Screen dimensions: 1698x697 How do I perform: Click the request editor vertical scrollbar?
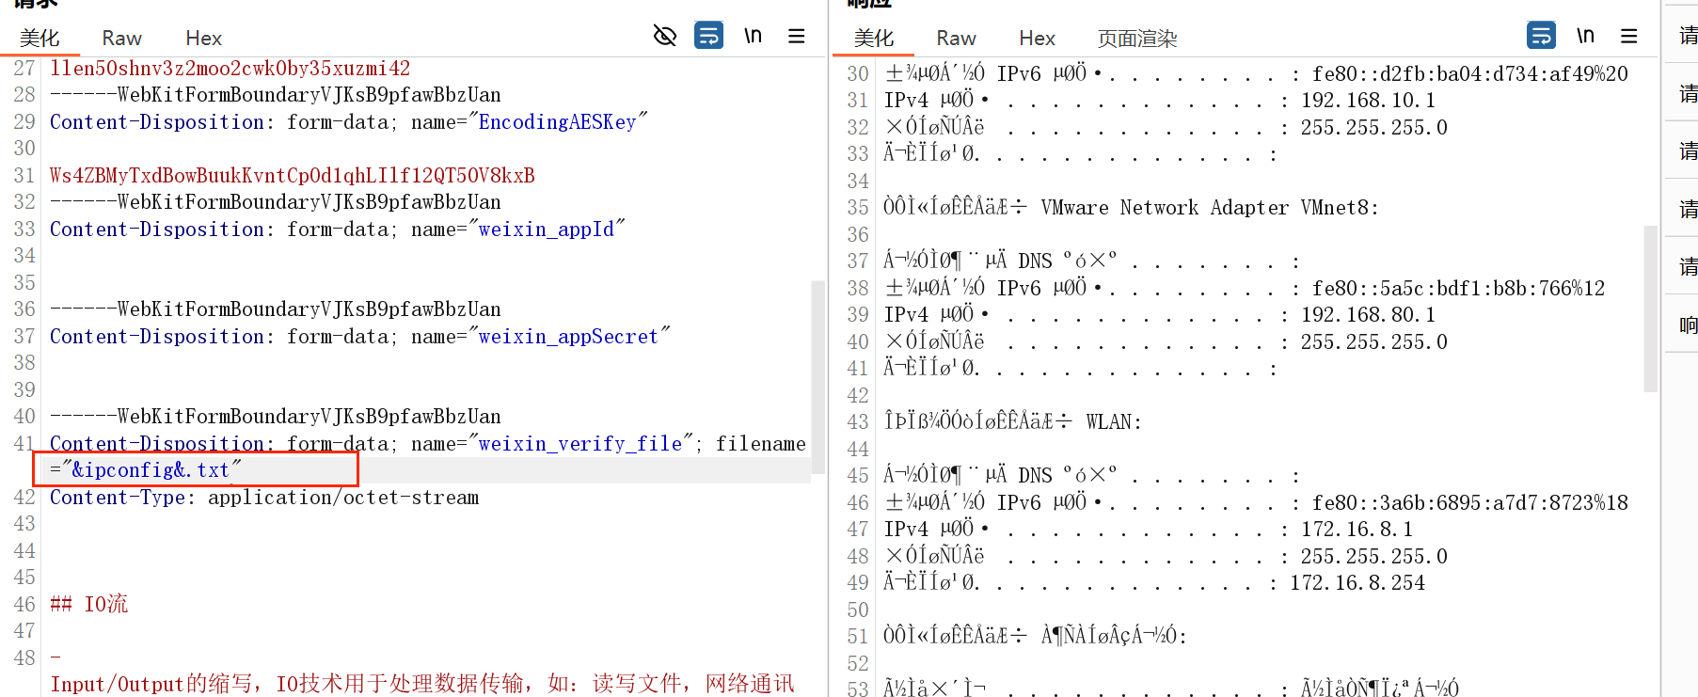tap(817, 376)
